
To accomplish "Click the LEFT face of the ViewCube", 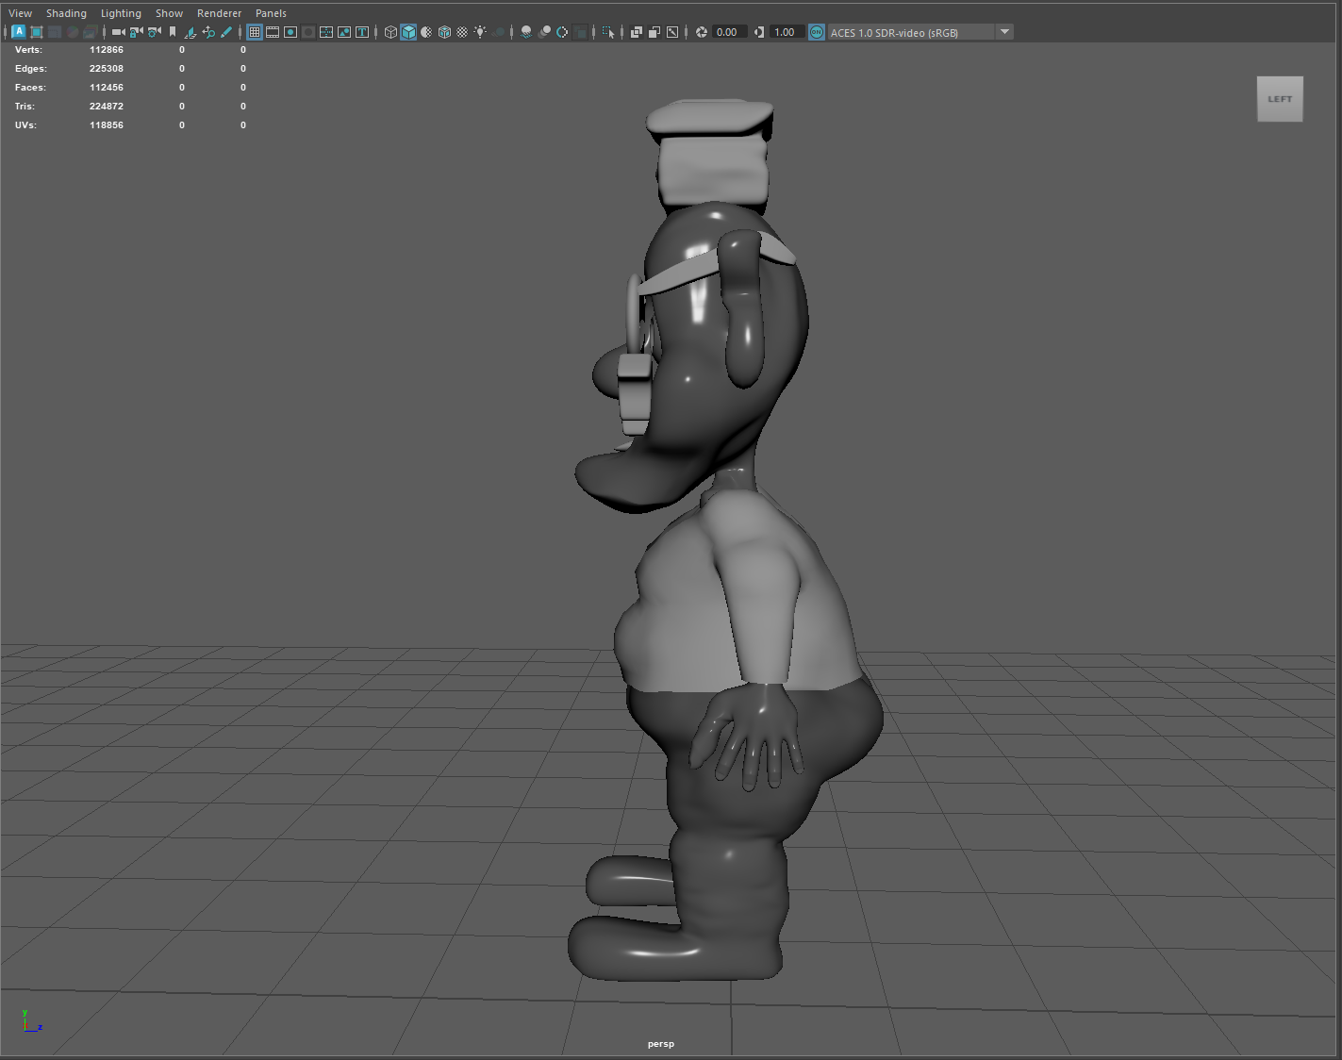I will tap(1280, 99).
